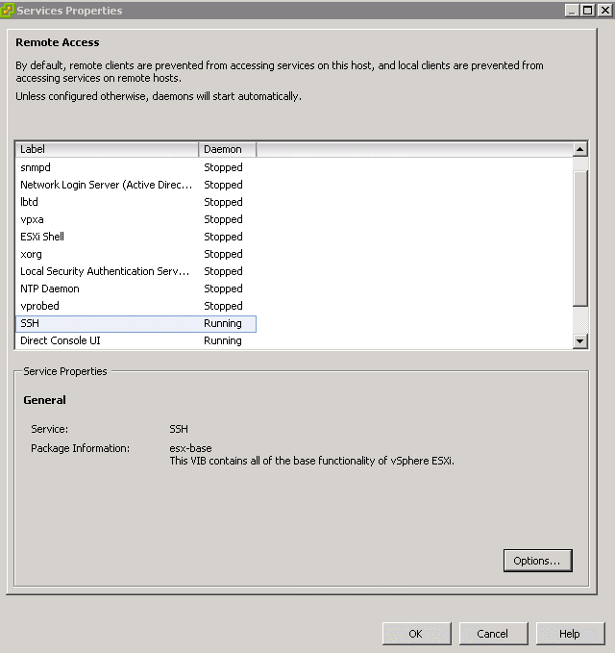The image size is (615, 653).
Task: Click the Services Properties title bar icon
Action: click(x=9, y=11)
